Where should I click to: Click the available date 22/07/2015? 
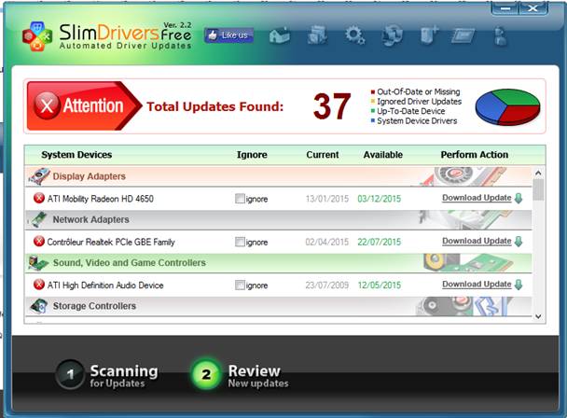(x=379, y=242)
